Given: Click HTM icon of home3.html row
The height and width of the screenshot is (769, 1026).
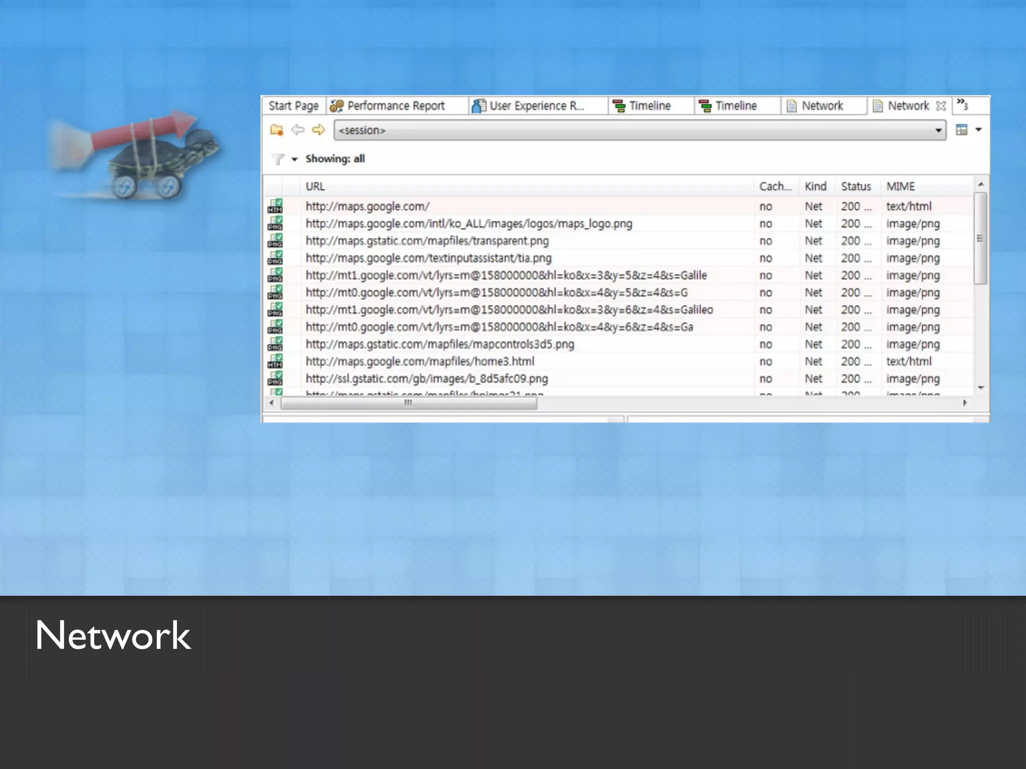Looking at the screenshot, I should pos(275,361).
